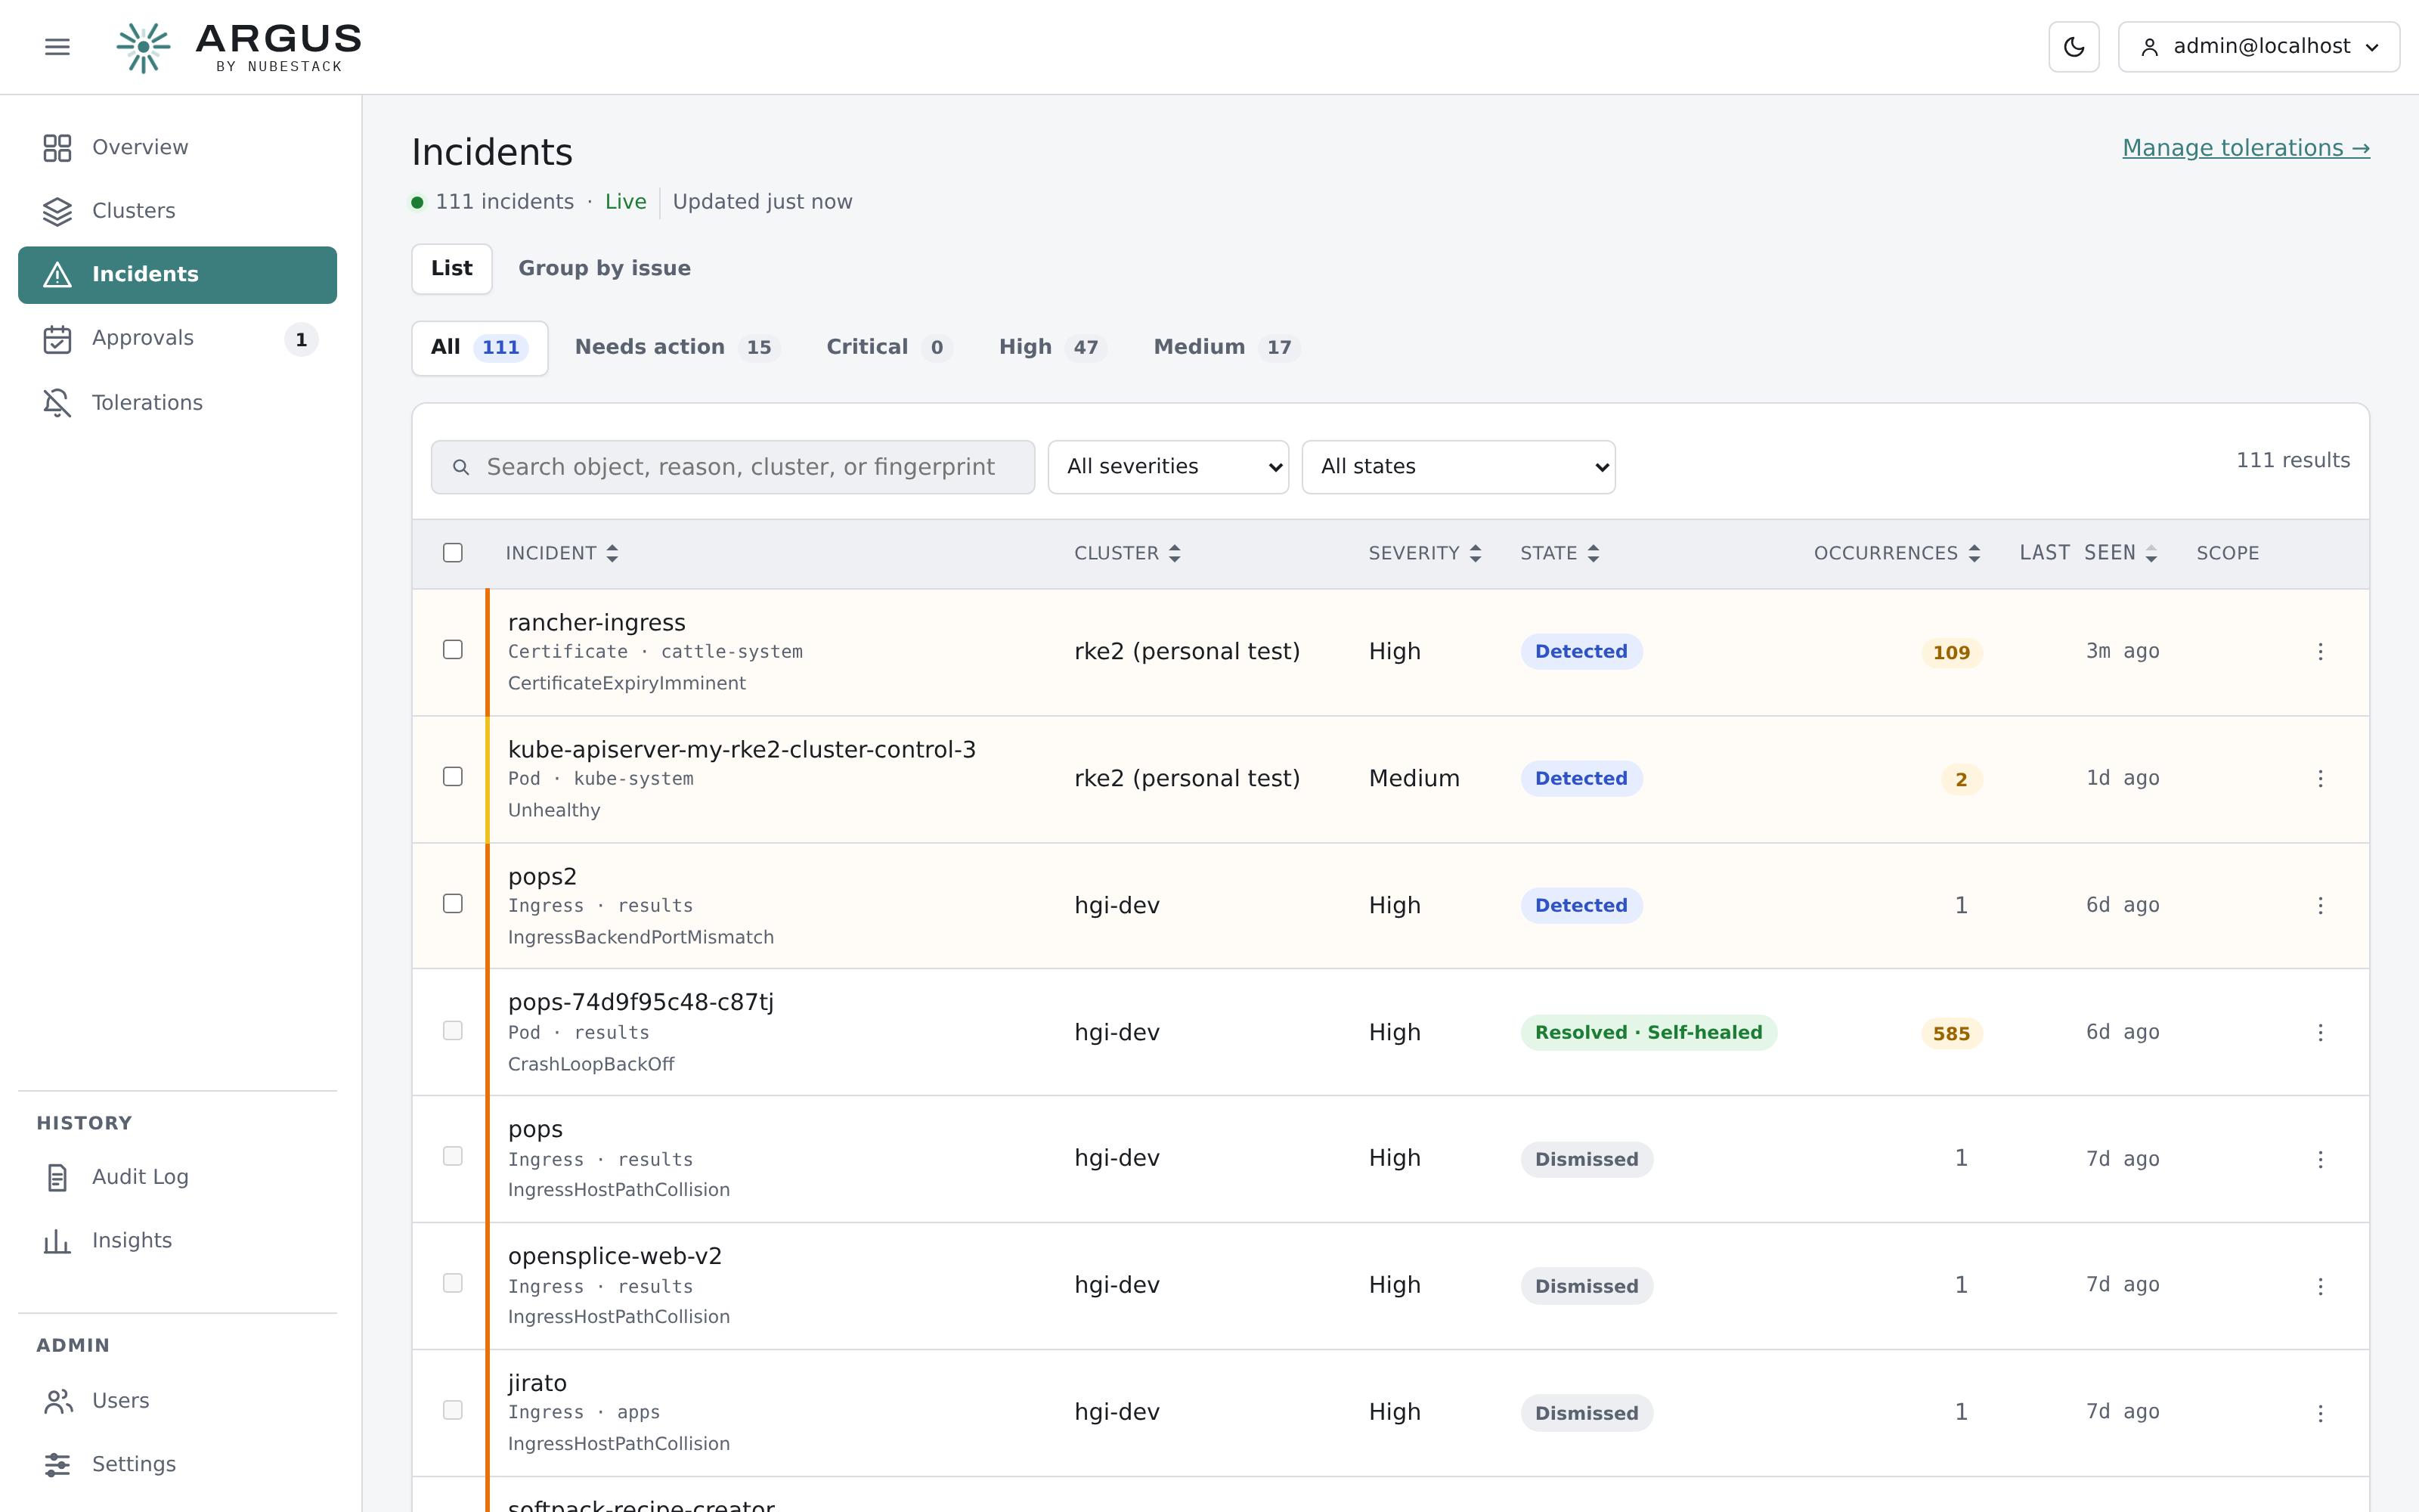The width and height of the screenshot is (2419, 1512).
Task: Click the Incidents warning triangle icon
Action: pyautogui.click(x=57, y=275)
